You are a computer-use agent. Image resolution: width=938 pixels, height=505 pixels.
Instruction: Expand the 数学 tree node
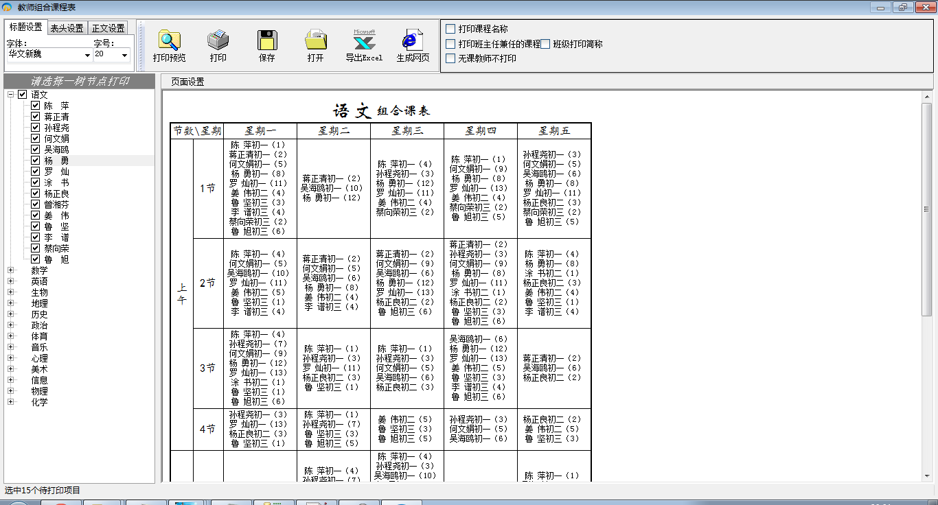(x=10, y=270)
